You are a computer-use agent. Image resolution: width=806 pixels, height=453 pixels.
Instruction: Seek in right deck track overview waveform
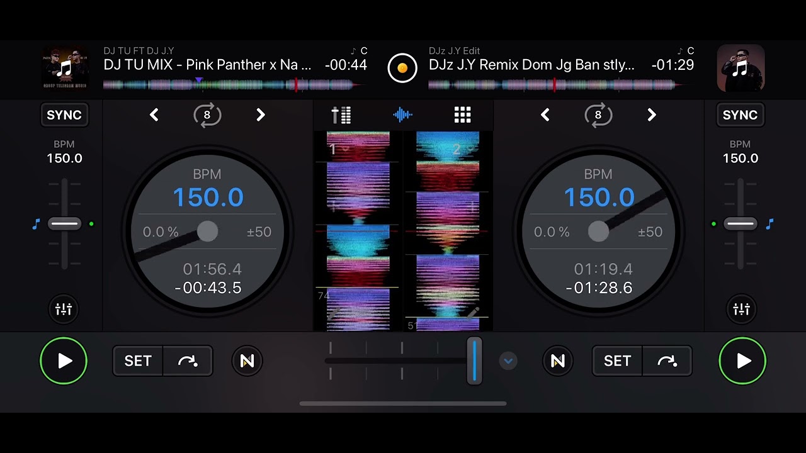coord(560,85)
